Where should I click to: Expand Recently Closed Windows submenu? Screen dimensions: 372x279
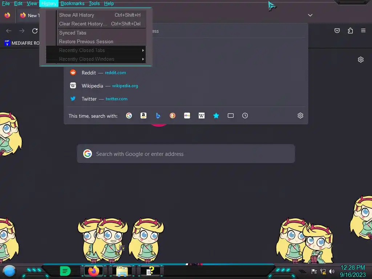(96, 59)
